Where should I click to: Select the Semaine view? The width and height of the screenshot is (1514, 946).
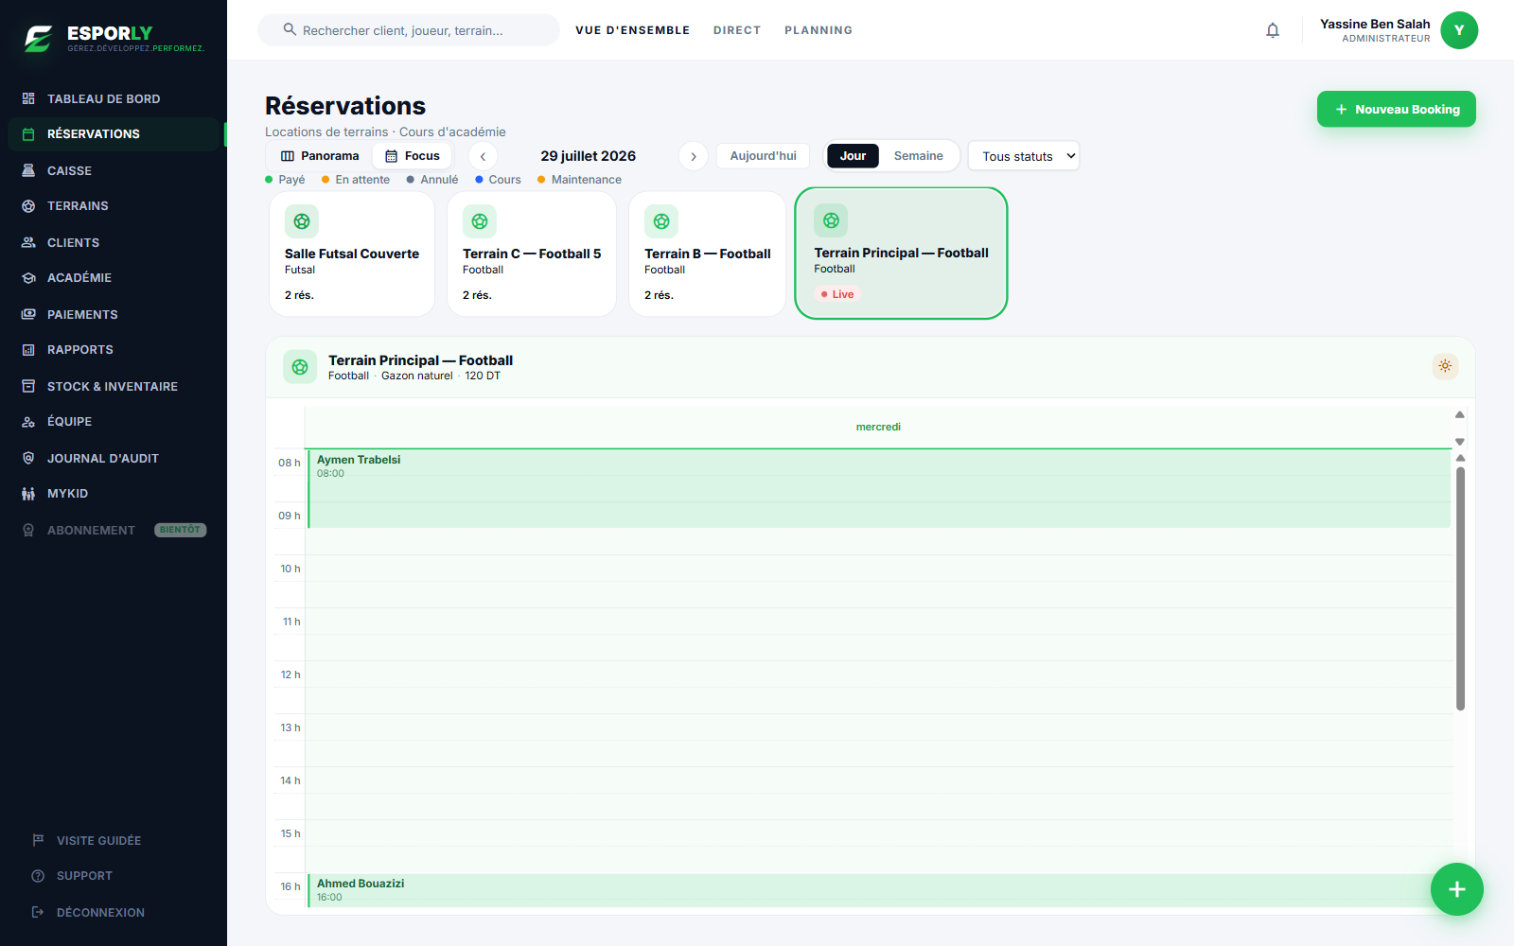pyautogui.click(x=918, y=156)
